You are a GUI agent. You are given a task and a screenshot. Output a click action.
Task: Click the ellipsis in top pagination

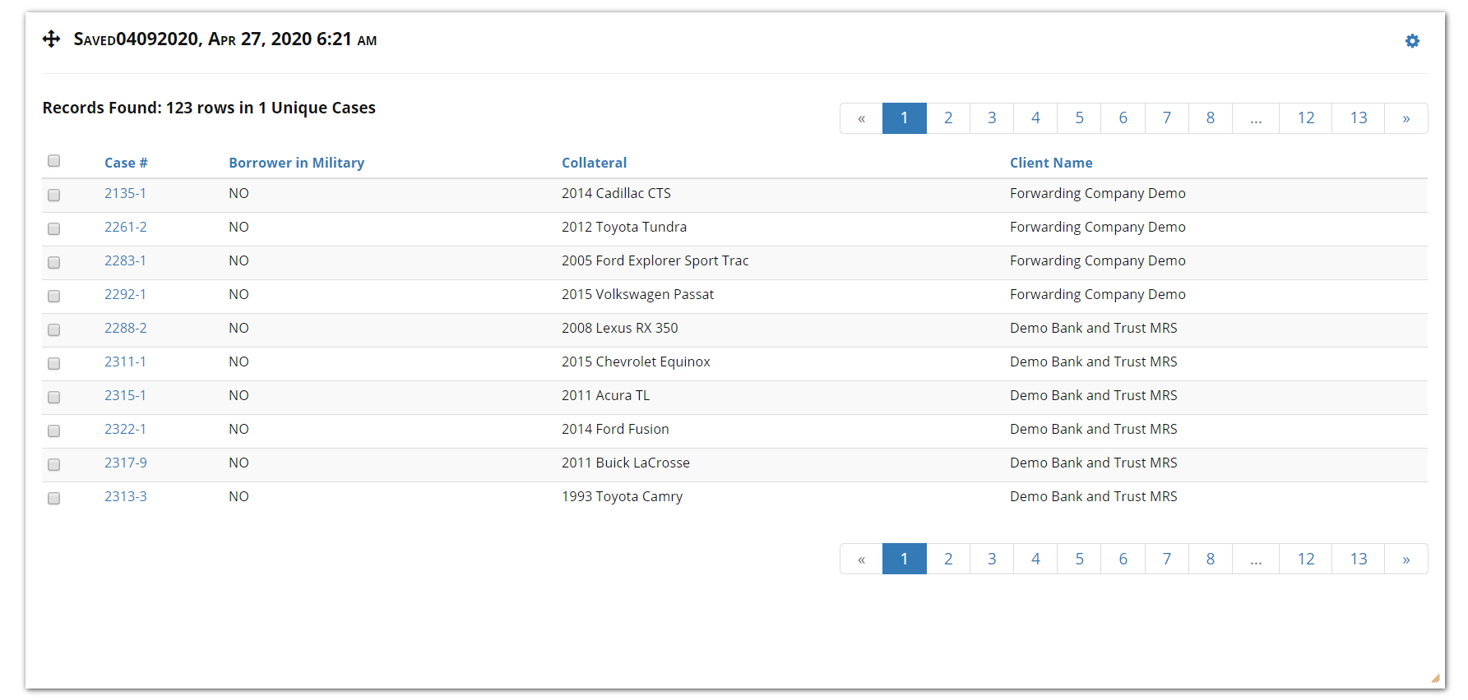1256,117
